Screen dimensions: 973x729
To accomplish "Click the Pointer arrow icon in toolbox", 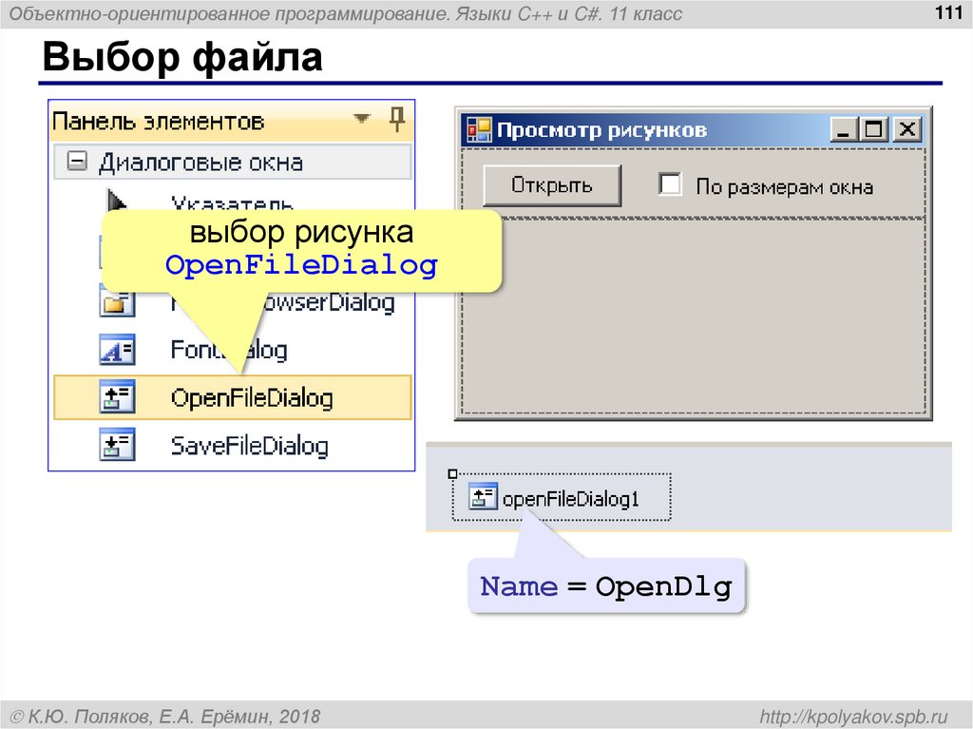I will [116, 201].
